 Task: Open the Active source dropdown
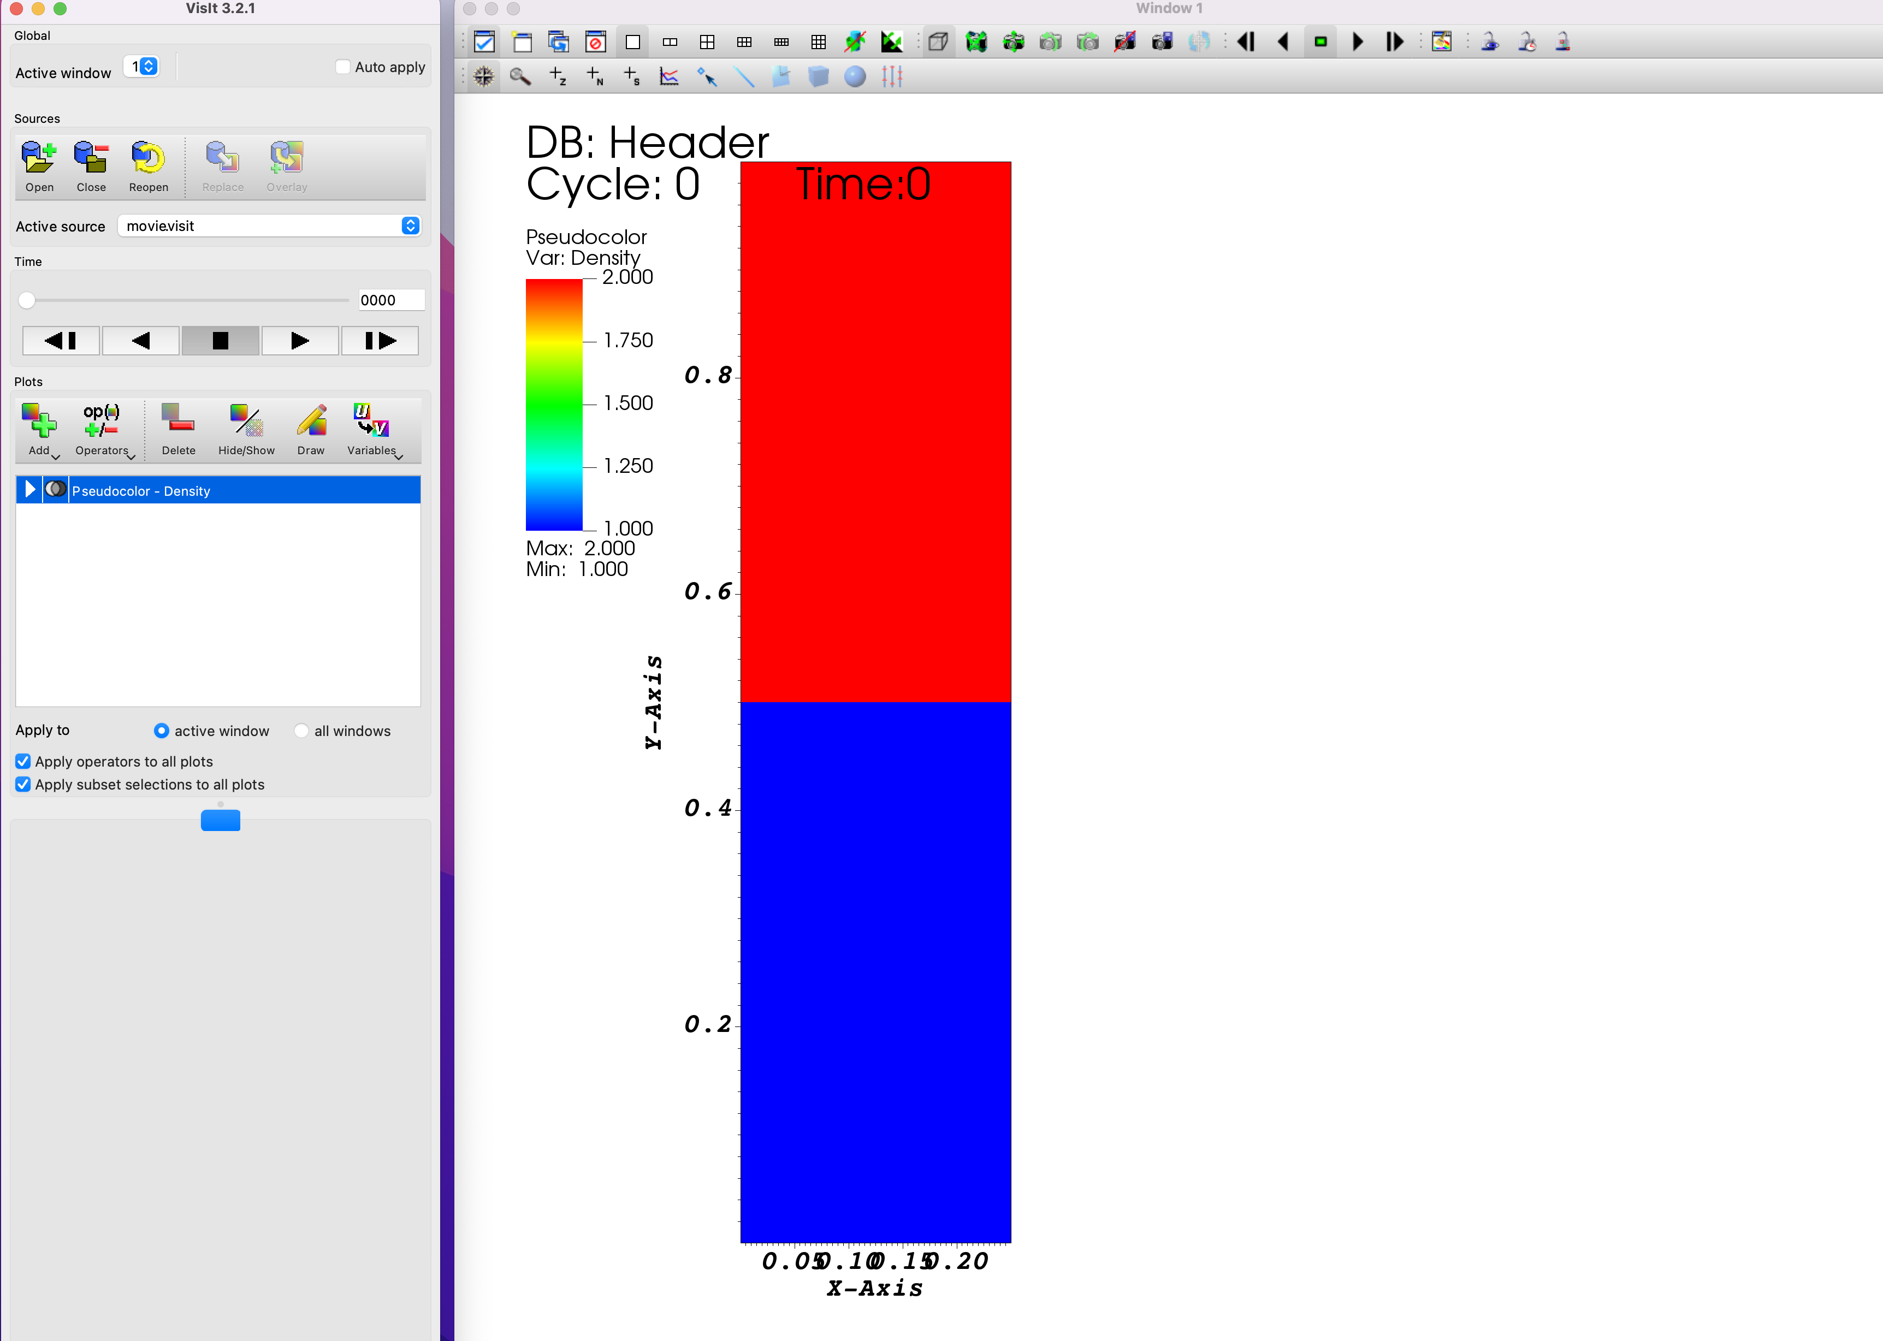coord(269,226)
